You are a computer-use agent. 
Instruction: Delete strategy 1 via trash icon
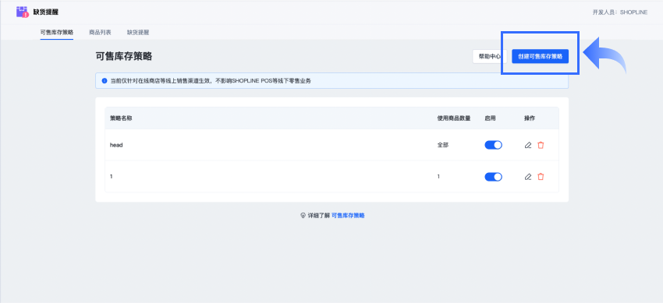click(x=541, y=177)
